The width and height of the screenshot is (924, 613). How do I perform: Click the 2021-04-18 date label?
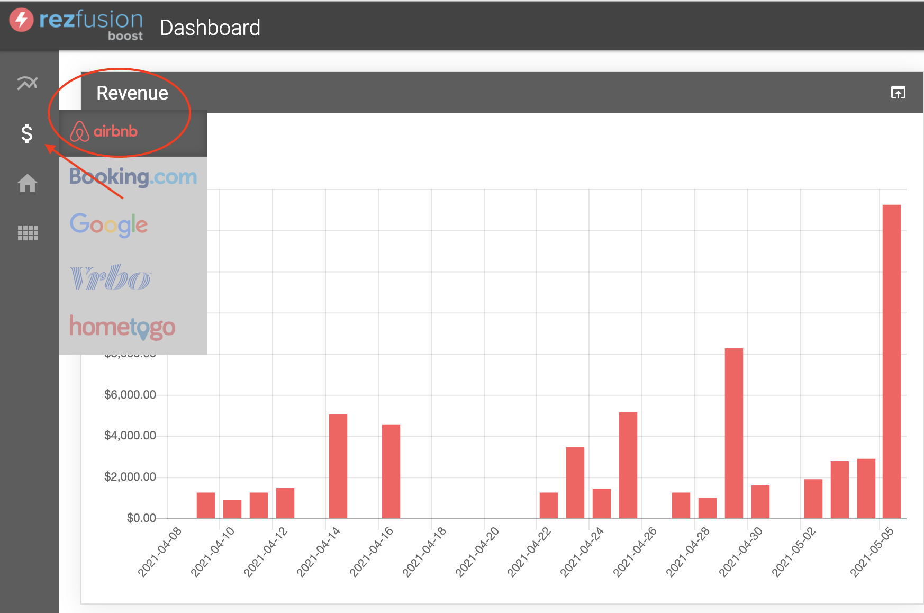click(424, 552)
